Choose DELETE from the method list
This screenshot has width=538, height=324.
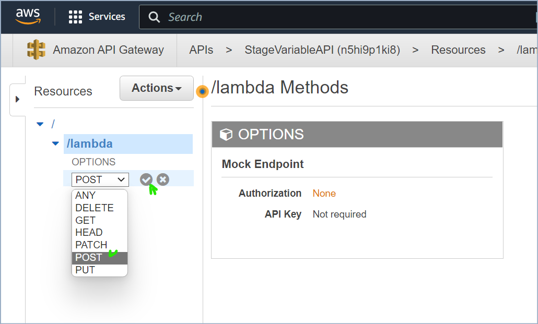(95, 208)
